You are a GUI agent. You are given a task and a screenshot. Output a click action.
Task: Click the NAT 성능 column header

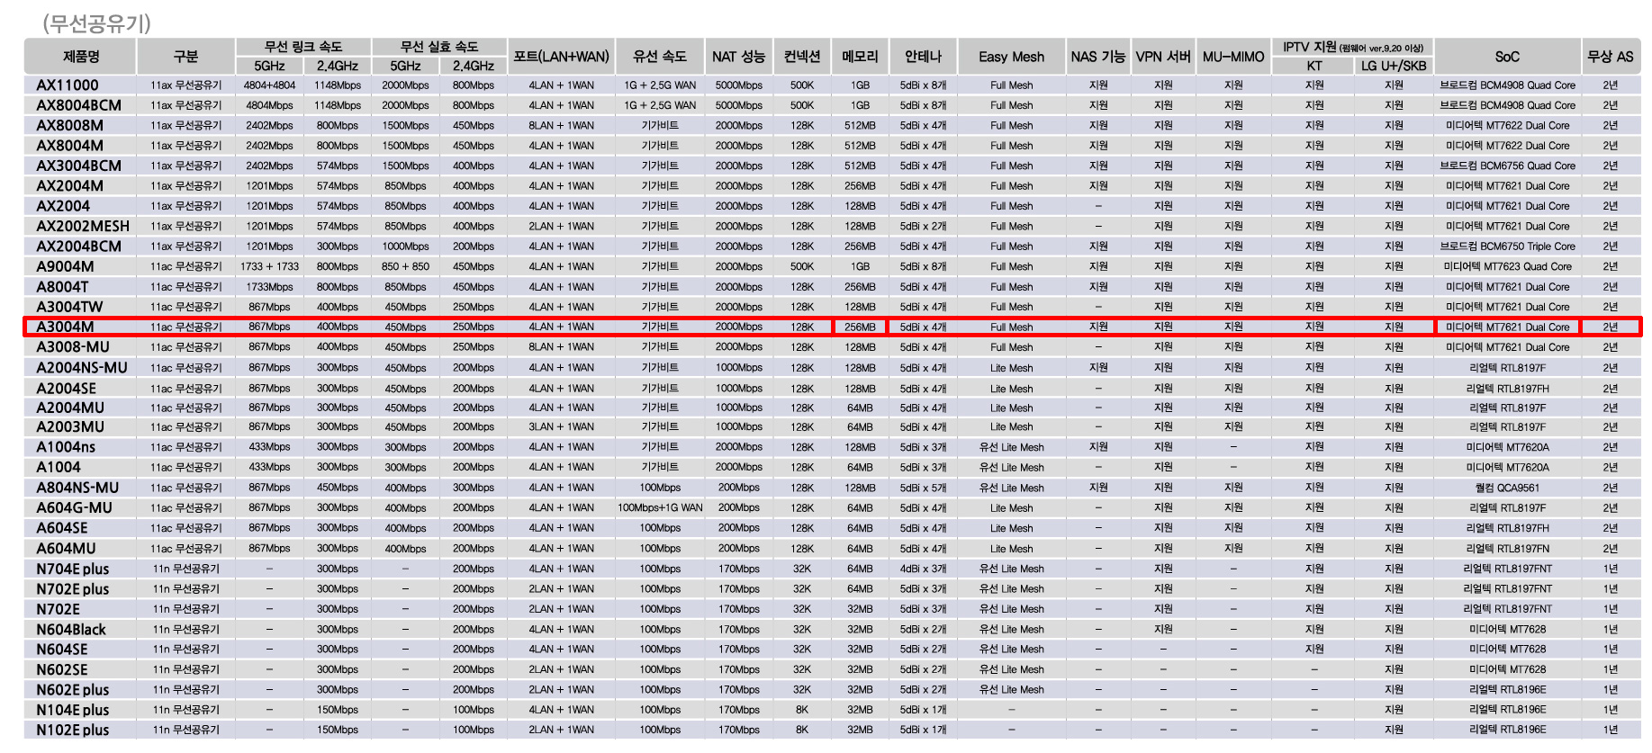click(738, 56)
